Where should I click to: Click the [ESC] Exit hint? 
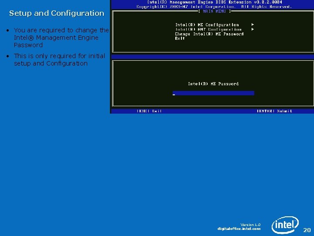(150, 111)
